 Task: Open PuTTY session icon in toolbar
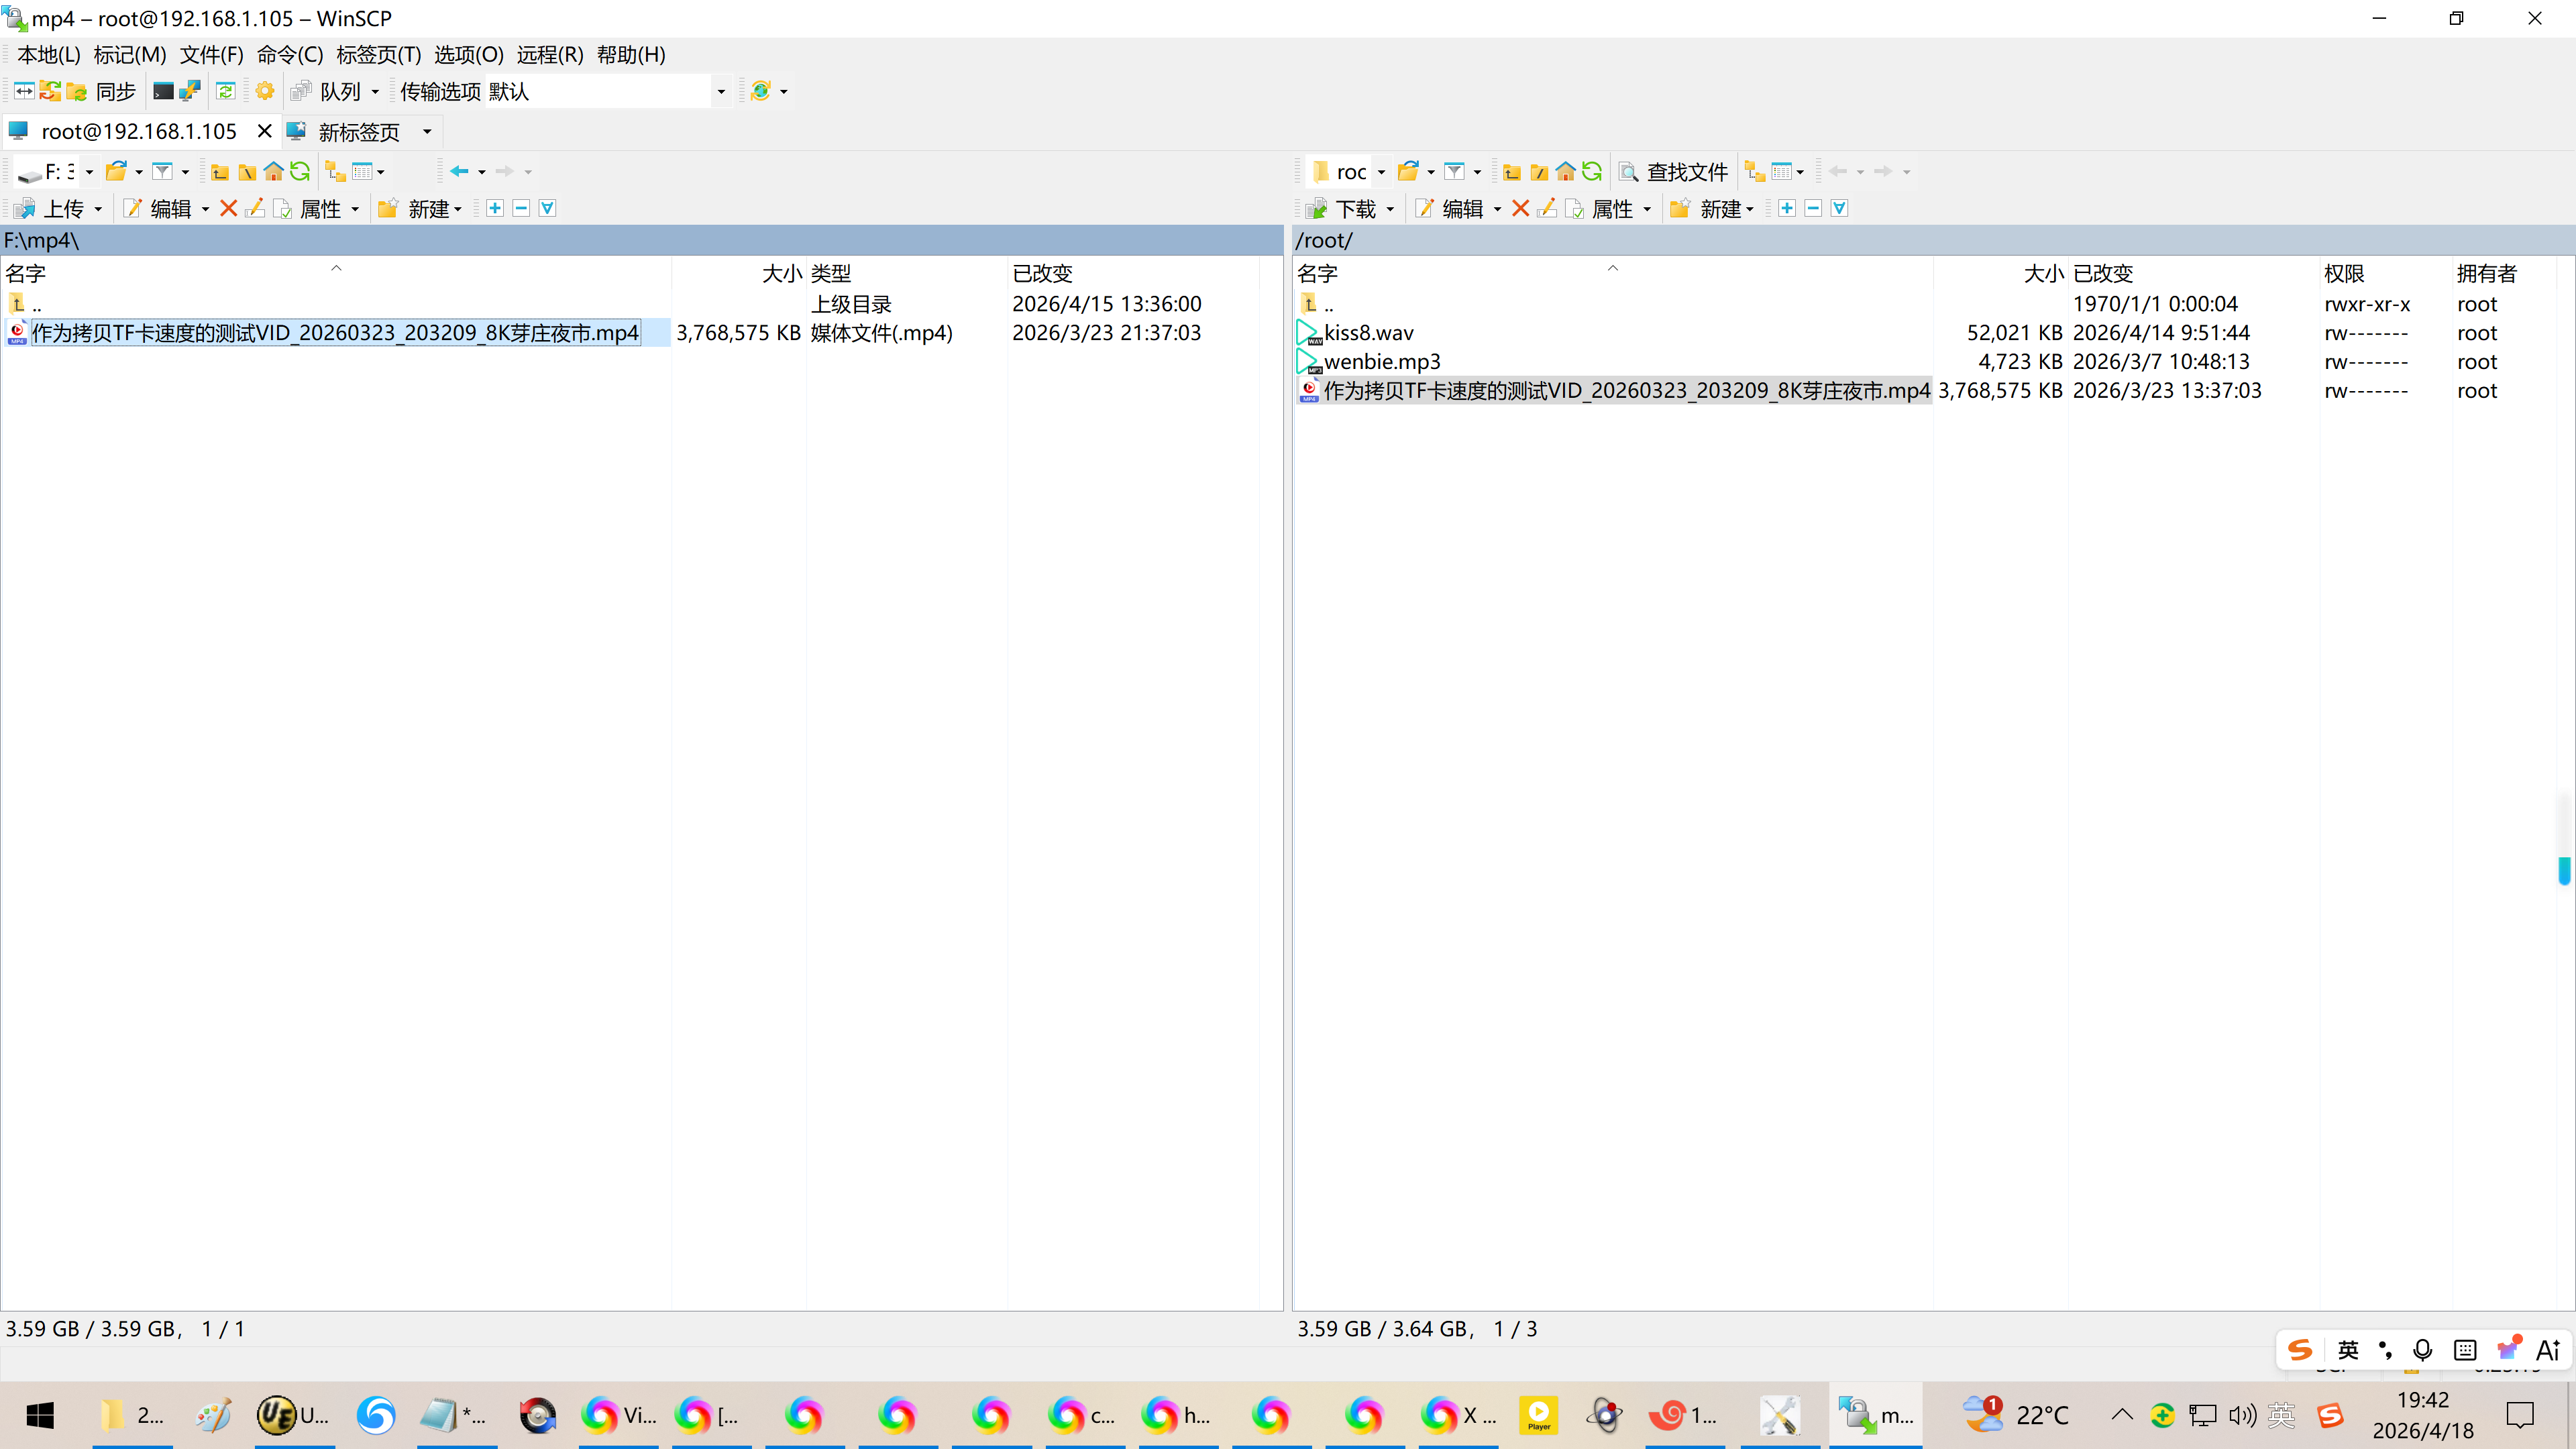[x=190, y=91]
